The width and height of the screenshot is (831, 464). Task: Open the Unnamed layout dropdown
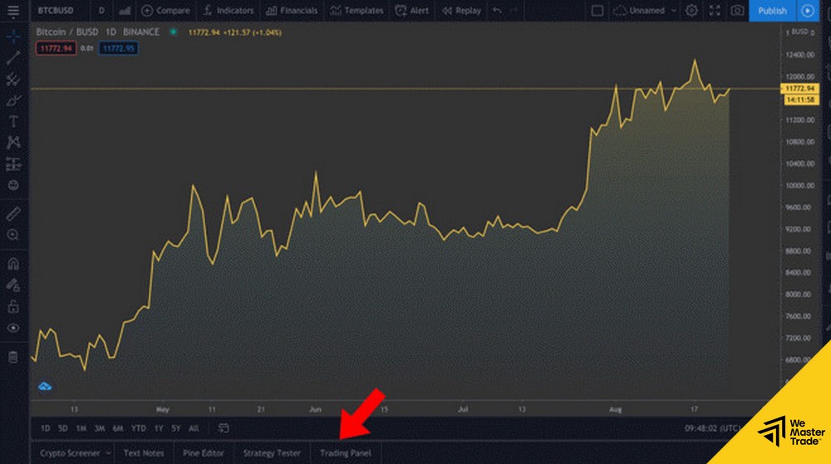coord(644,11)
